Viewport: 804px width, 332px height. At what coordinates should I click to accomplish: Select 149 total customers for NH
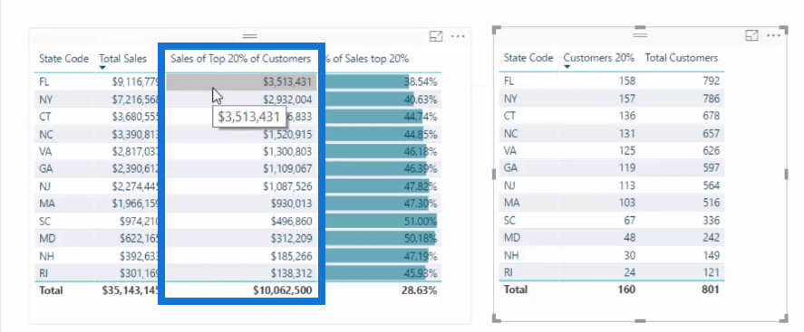click(712, 255)
